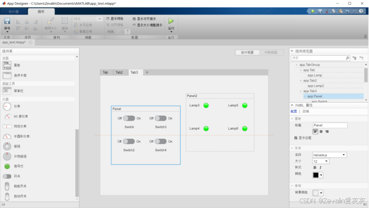369x208 pixels.
Task: Switch to Design View (设计视图)
Action: click(247, 52)
